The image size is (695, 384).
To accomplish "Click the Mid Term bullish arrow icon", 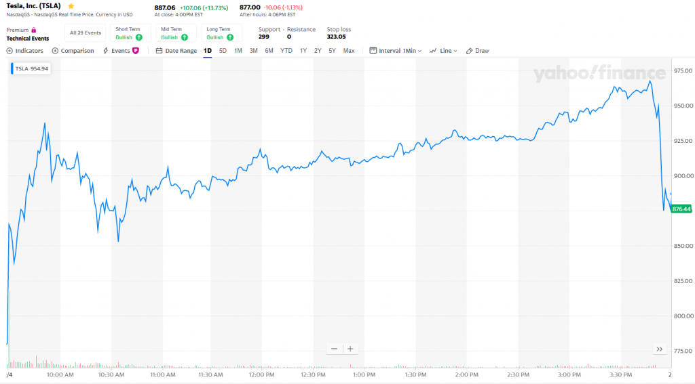I will click(185, 38).
